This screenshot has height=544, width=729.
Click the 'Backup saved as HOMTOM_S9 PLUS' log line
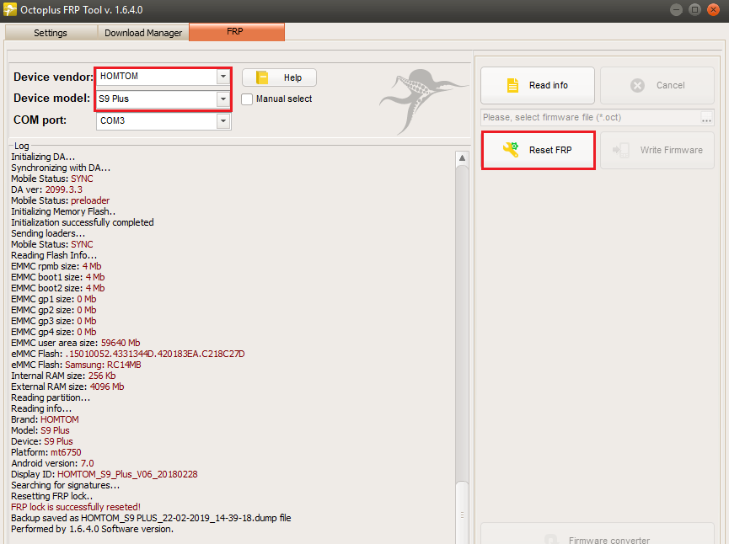coord(151,518)
